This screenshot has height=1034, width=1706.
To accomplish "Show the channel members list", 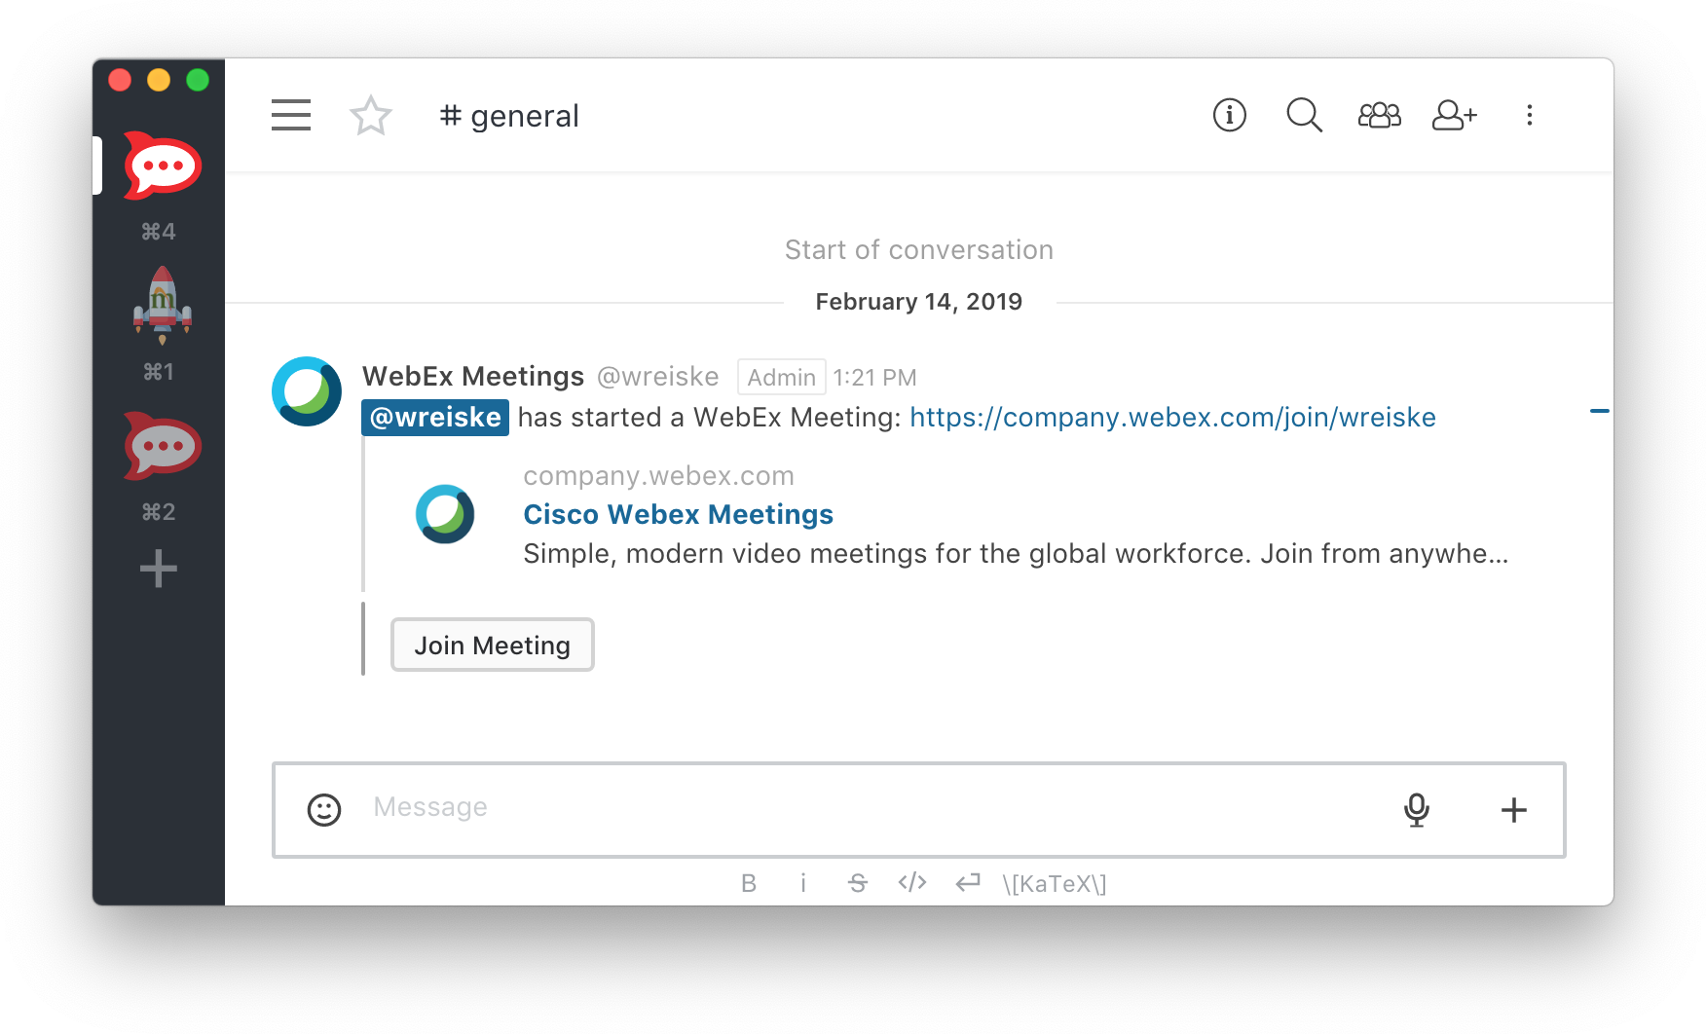I will pyautogui.click(x=1379, y=115).
